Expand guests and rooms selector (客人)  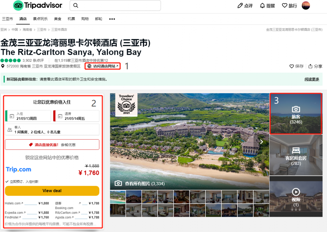[52, 129]
